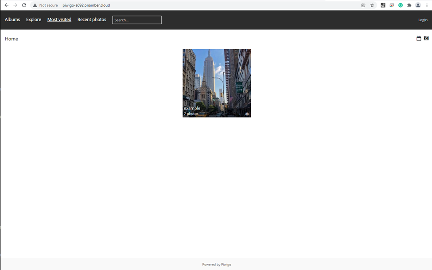Click the camera icon beside the calendar
This screenshot has height=270, width=432.
point(426,38)
